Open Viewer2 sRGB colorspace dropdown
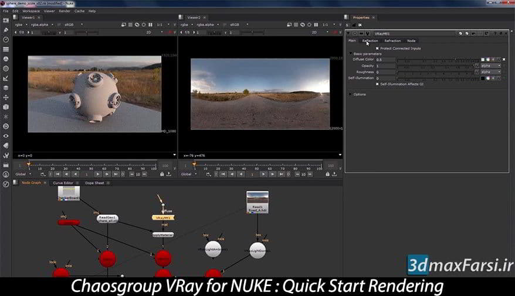 pos(239,25)
